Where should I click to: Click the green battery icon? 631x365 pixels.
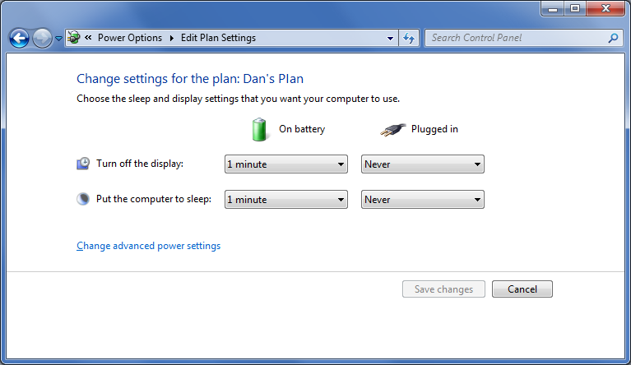pos(259,129)
